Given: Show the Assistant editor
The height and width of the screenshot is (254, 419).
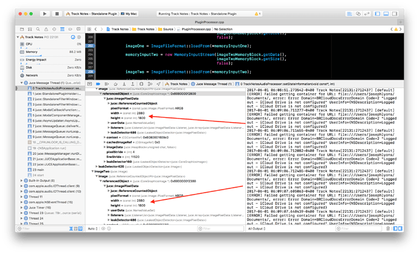Looking at the screenshot, I should pyautogui.click(x=358, y=13).
